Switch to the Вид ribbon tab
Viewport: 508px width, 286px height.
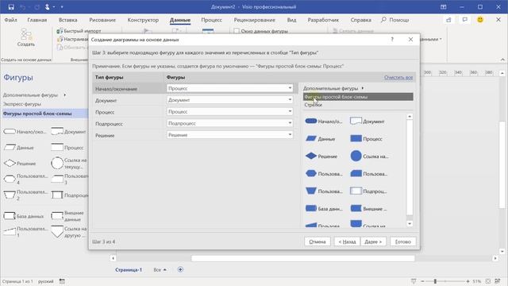(291, 20)
